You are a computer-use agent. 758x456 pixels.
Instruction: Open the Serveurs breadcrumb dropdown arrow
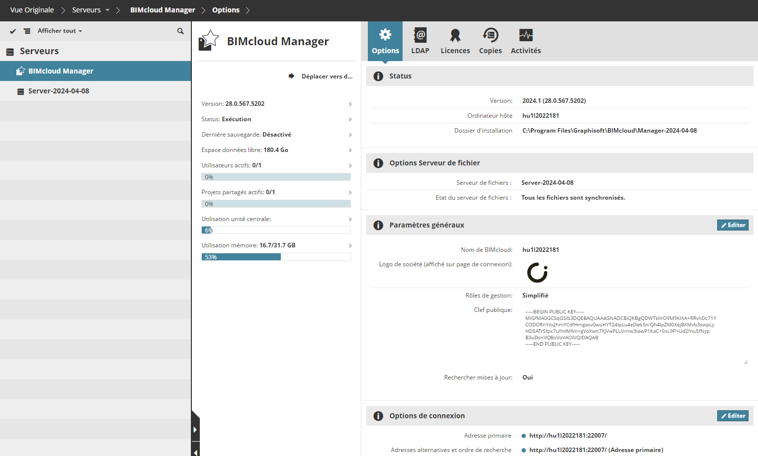[x=107, y=10]
